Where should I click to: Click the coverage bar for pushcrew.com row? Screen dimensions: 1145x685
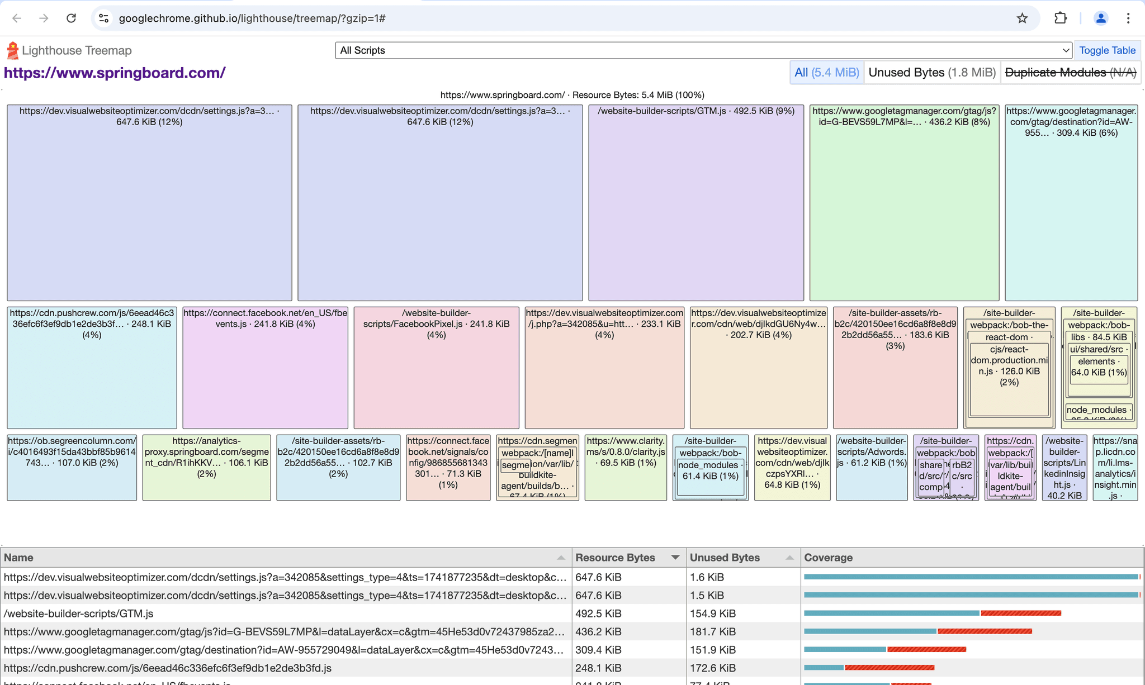(869, 668)
